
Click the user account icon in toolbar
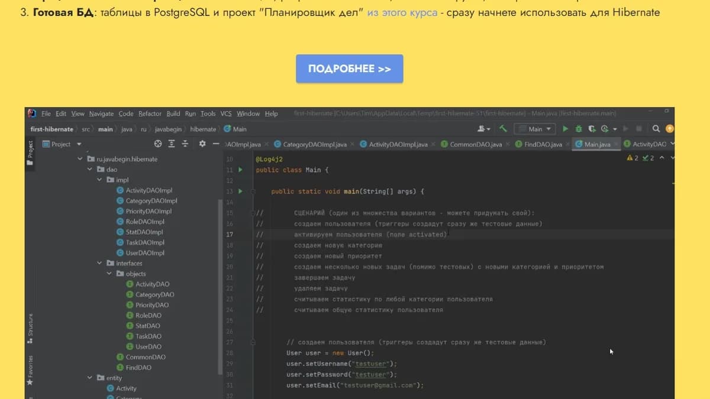pyautogui.click(x=484, y=128)
